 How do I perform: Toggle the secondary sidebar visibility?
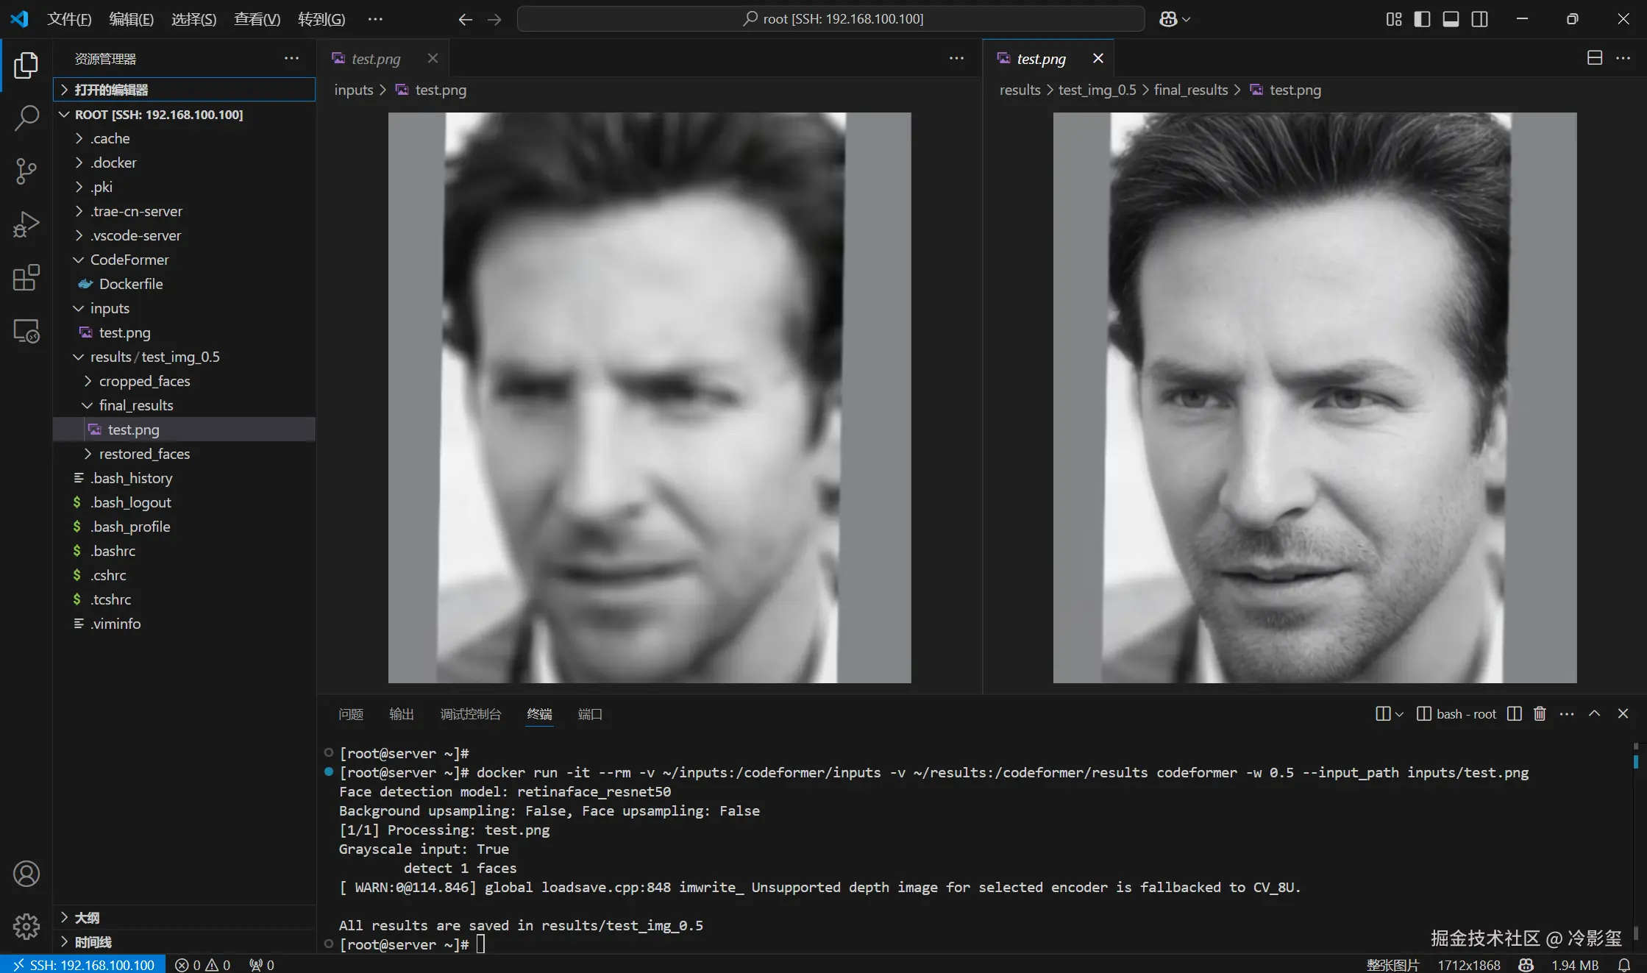[x=1479, y=18]
